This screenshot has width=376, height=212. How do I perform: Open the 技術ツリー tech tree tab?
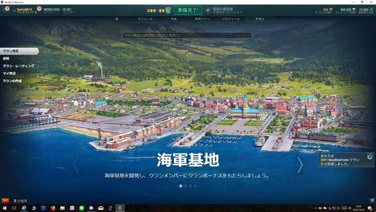click(x=202, y=19)
